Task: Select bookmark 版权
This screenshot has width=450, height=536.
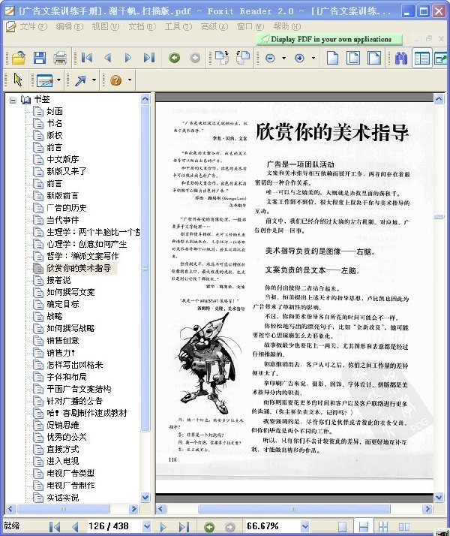Action: coord(55,135)
